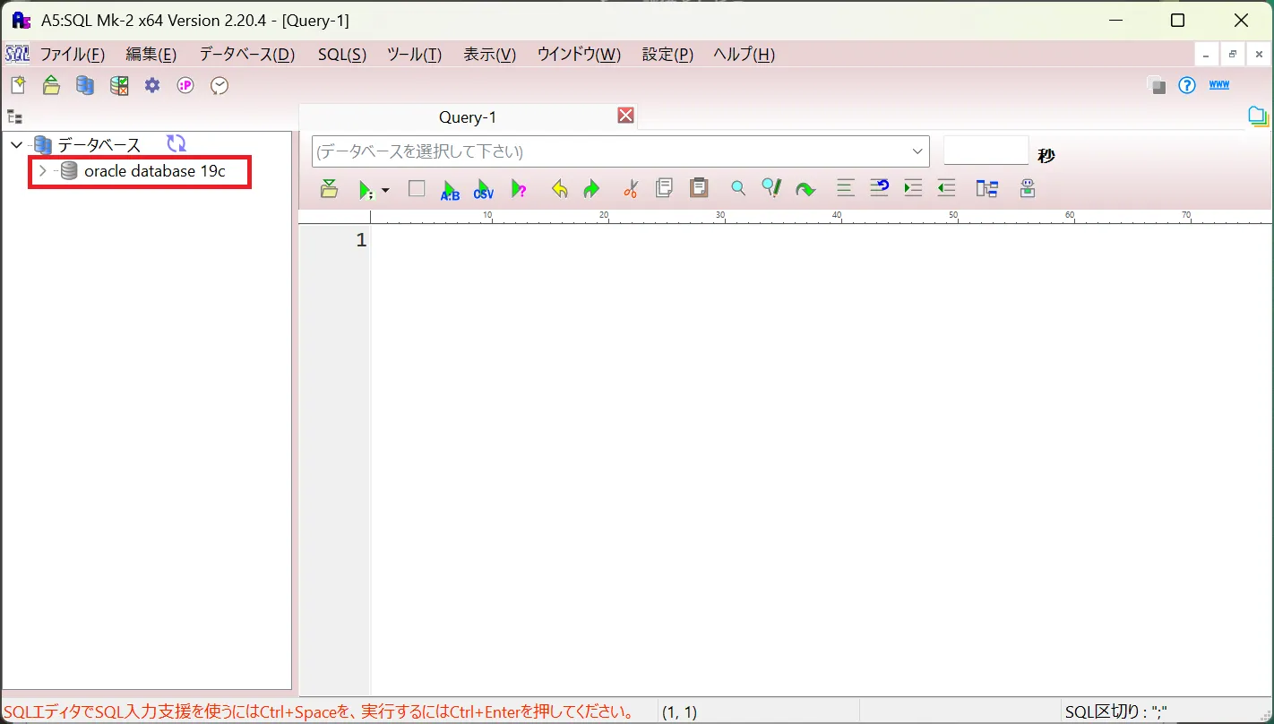Run SQL and export to CSV icon
Viewport: 1274px width, 724px height.
(x=484, y=189)
